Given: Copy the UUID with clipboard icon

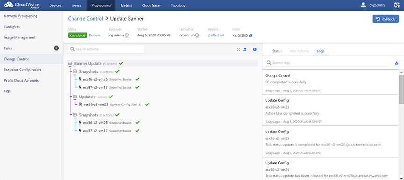Looking at the screenshot, I should [251, 35].
